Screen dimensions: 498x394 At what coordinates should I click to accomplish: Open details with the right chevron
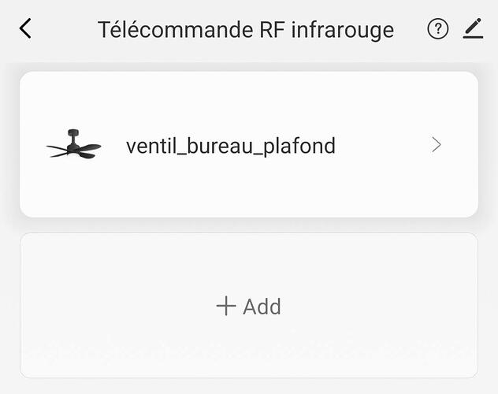coord(437,145)
